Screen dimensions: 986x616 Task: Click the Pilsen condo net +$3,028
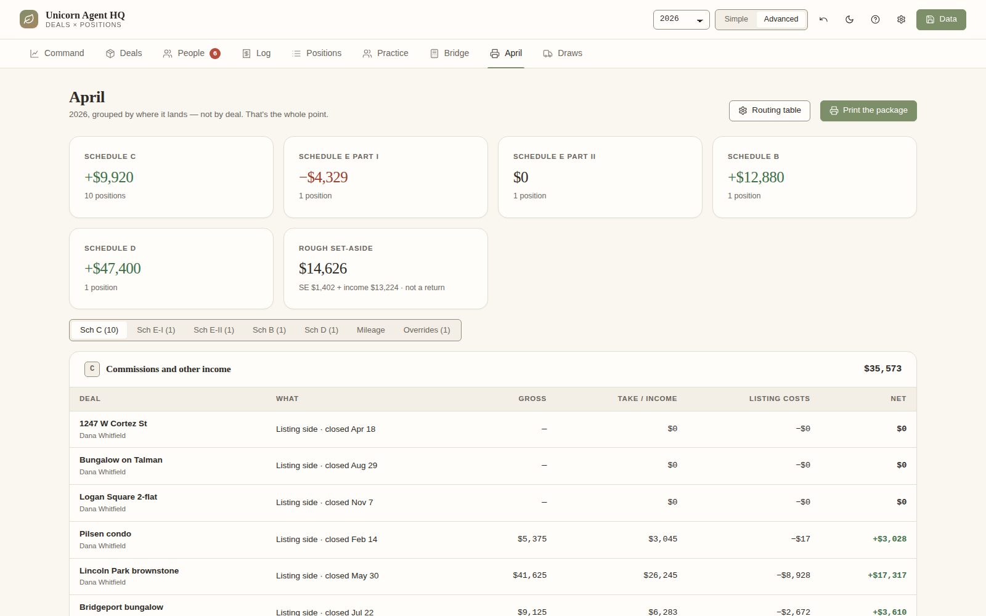[889, 539]
